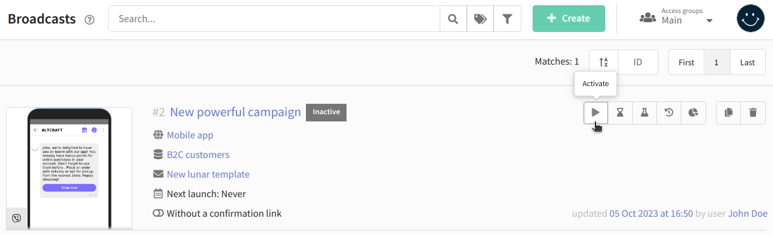Delete the broadcast using the trash icon
Image resolution: width=773 pixels, height=235 pixels.
[753, 112]
